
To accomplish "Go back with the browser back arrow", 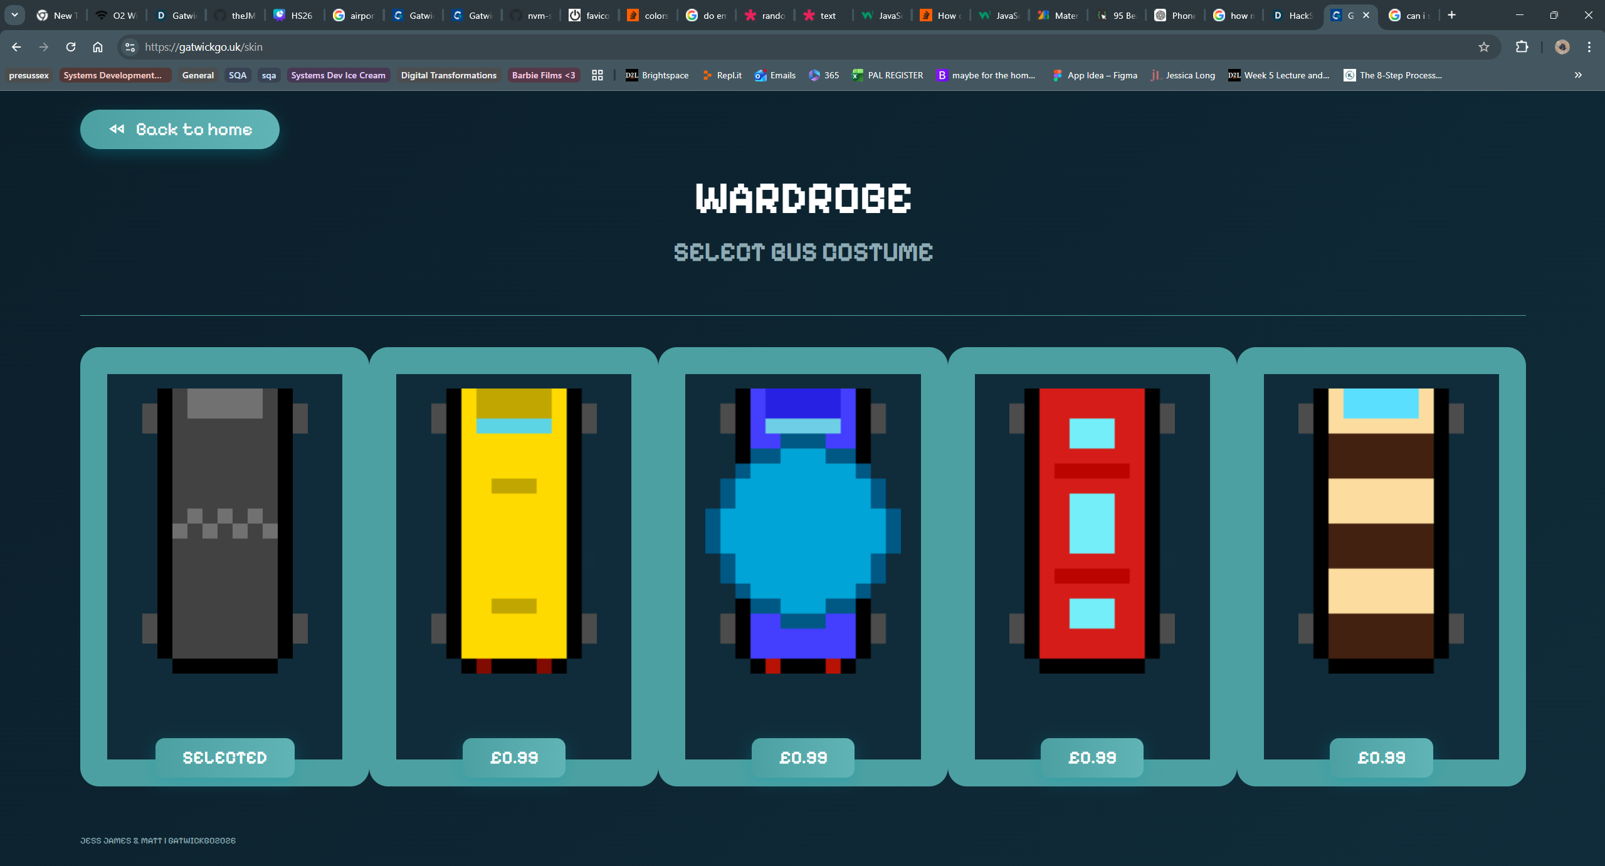I will click(x=16, y=47).
